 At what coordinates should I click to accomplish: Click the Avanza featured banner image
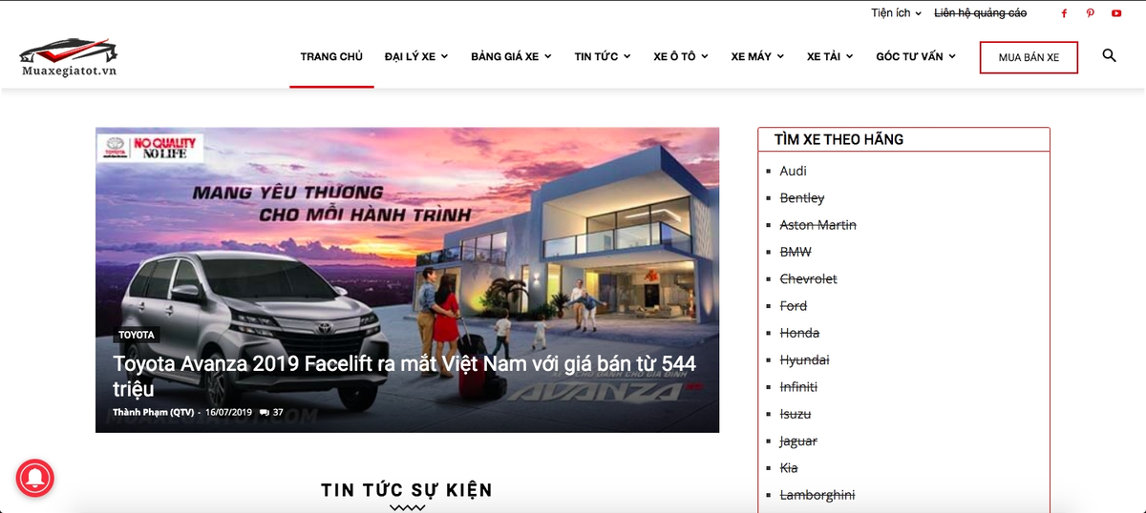point(407,279)
